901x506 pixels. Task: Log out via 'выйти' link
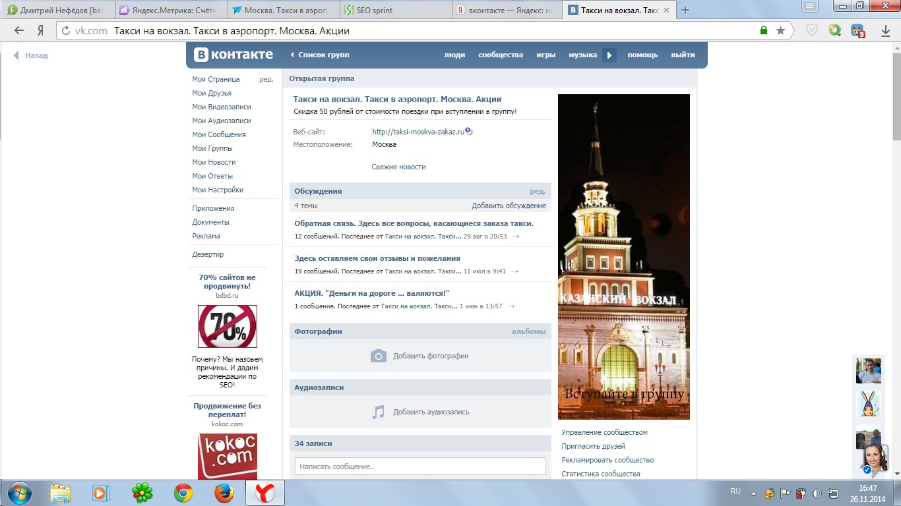point(683,55)
